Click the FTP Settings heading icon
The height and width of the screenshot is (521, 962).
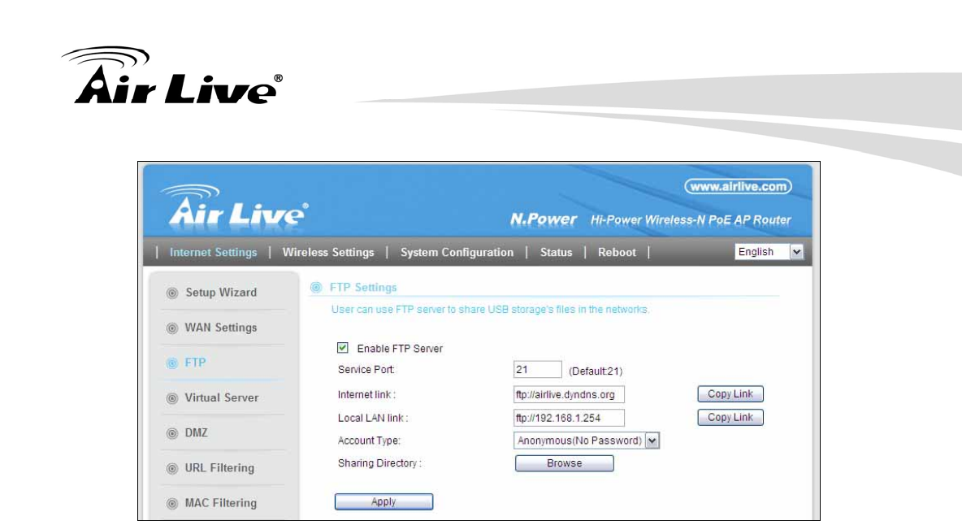(316, 287)
